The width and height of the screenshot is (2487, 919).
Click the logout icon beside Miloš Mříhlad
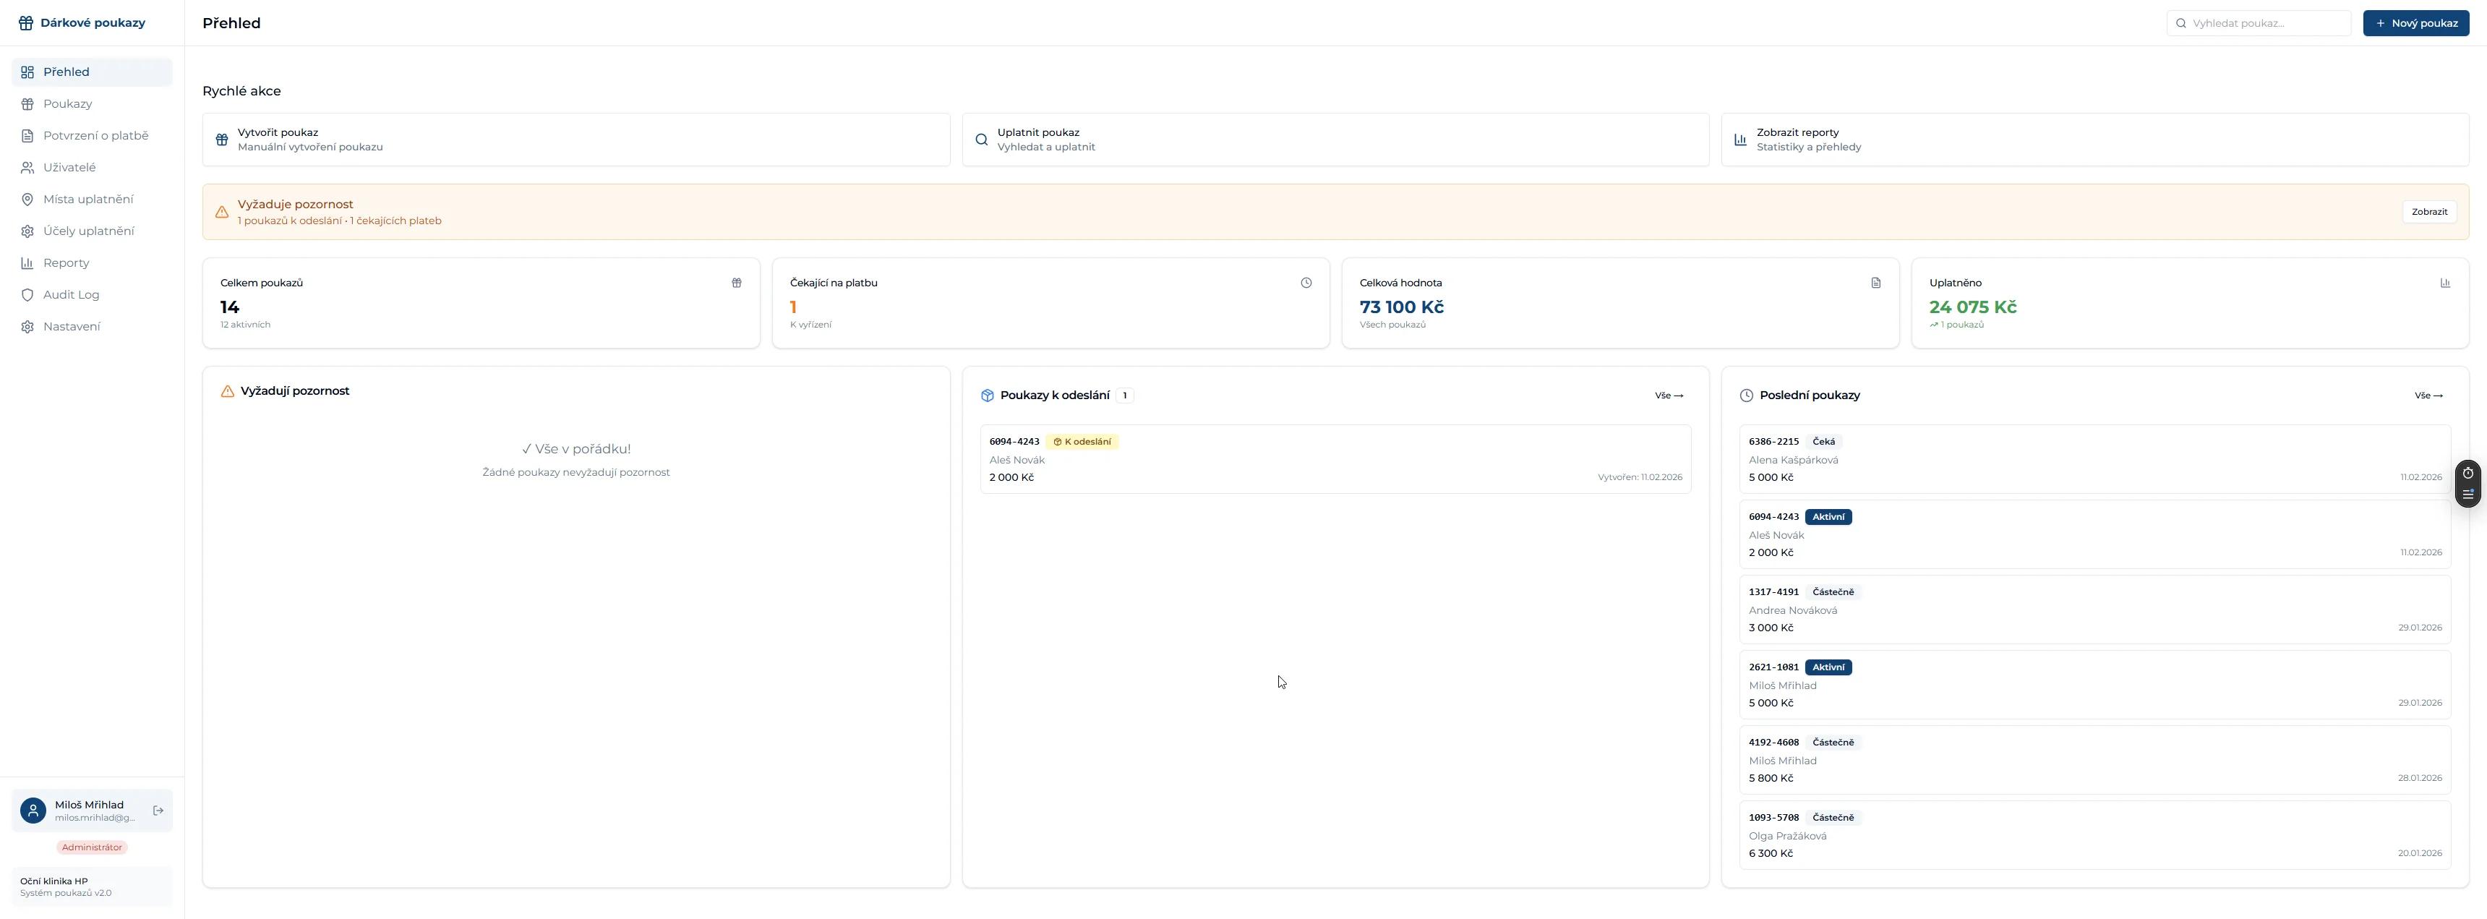point(158,811)
